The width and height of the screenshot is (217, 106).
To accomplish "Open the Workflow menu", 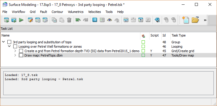I will click(19, 12).
